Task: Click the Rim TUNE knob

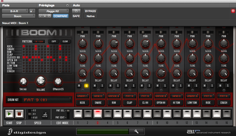Action: point(114,58)
